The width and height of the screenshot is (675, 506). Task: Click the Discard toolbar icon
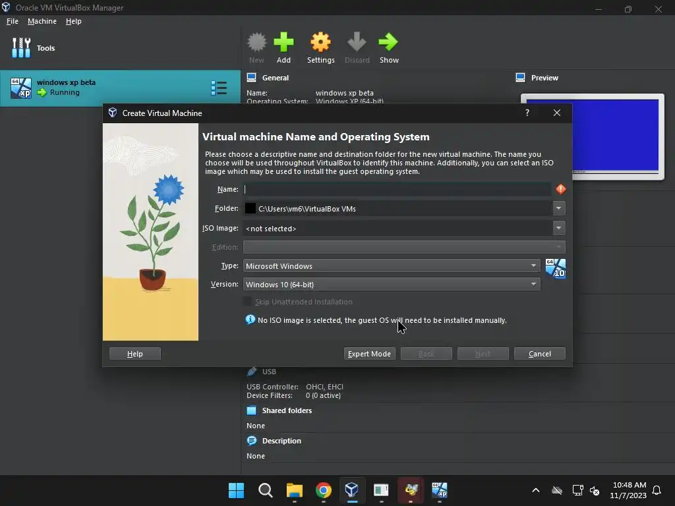pos(357,42)
